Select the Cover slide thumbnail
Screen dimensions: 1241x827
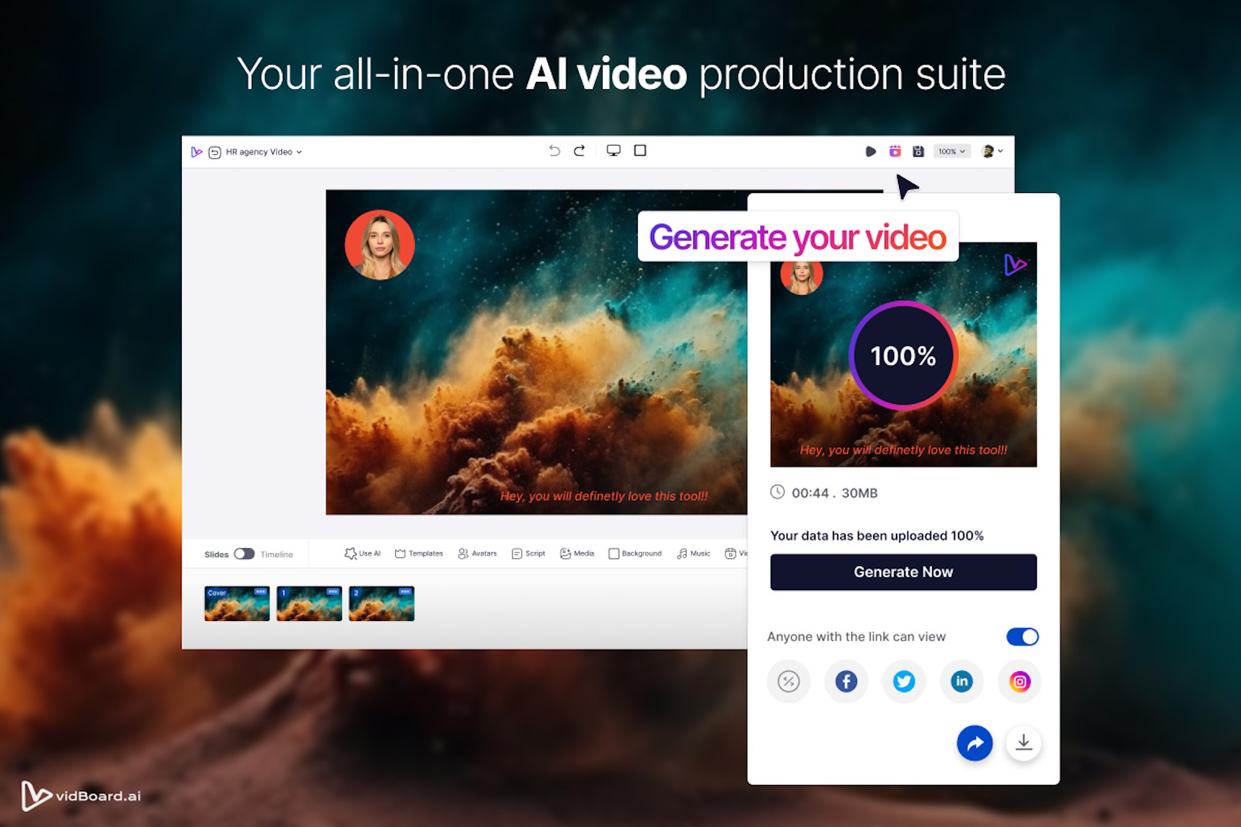237,604
